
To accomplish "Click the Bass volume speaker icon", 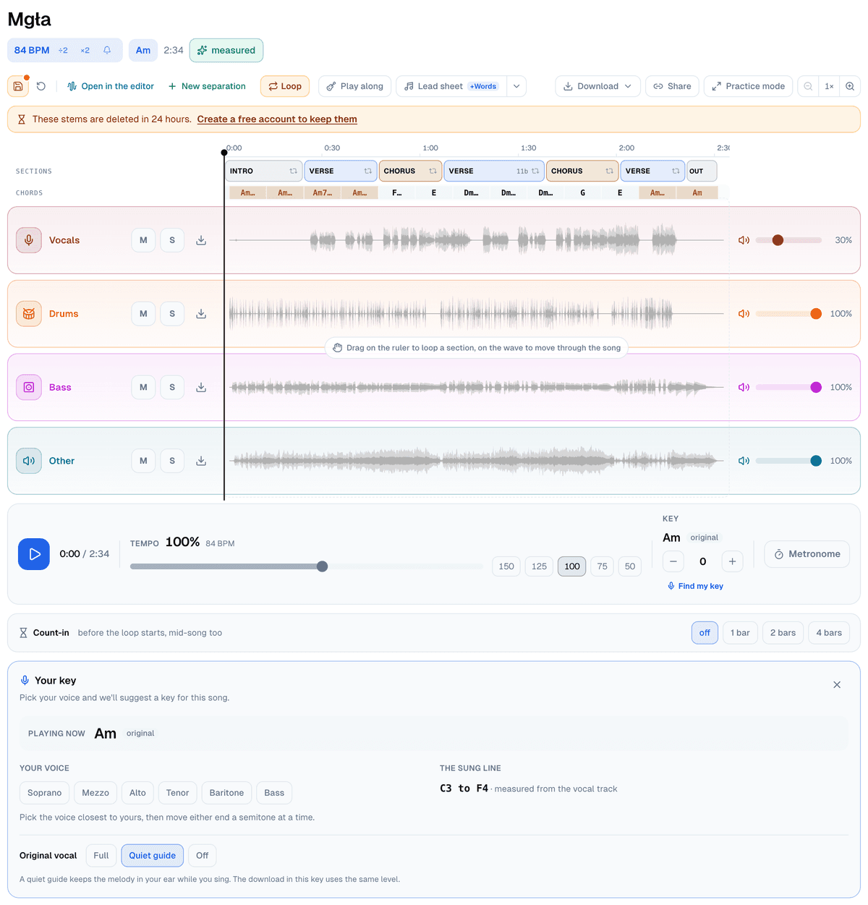I will click(x=744, y=387).
